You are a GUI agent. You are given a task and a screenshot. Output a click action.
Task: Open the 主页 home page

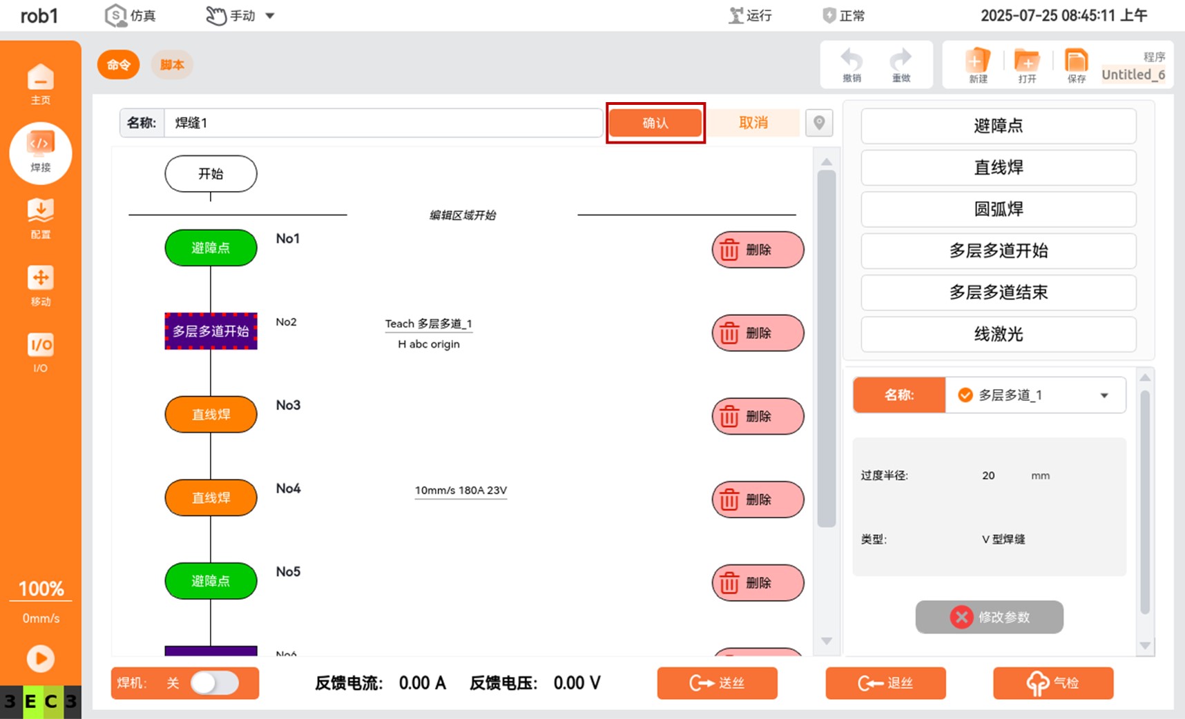coord(40,84)
